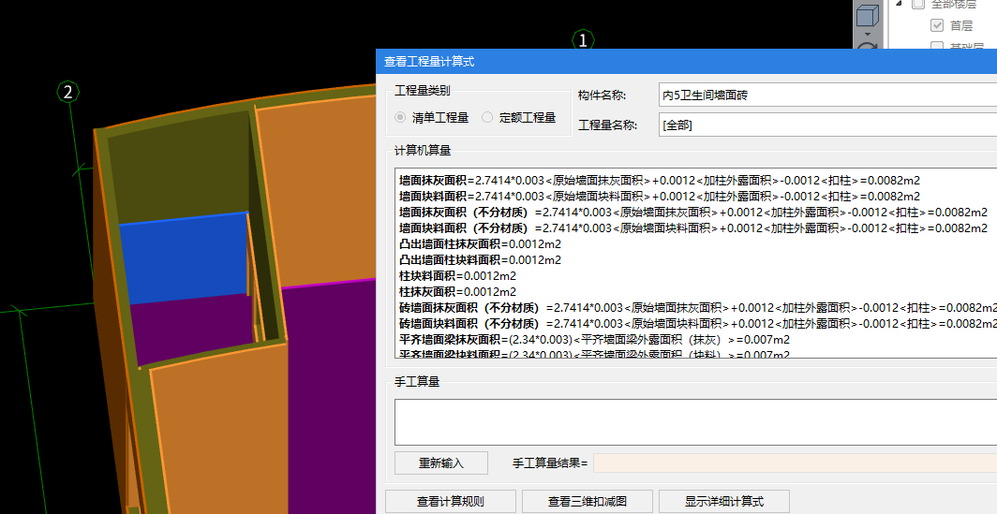The height and width of the screenshot is (514, 997).
Task: Select the 墙面抹灰面积（不分材质） line
Action: [693, 213]
